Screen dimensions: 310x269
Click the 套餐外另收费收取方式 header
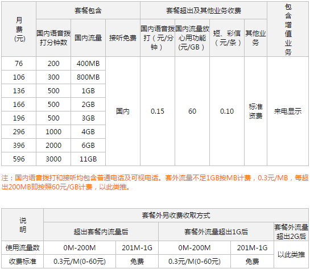176,215
